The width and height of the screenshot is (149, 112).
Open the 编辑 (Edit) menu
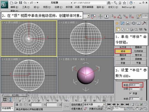14,7
